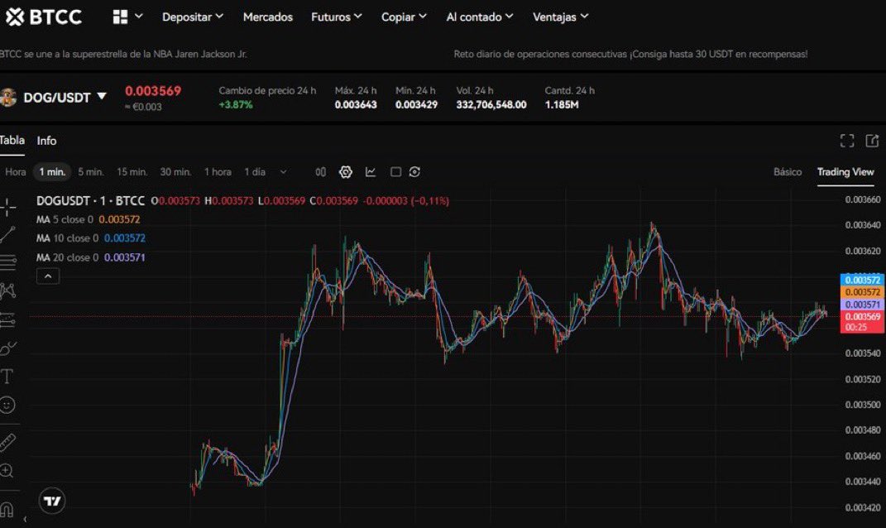Select the horizontal lines Fibonacci tool
This screenshot has height=528, width=886.
click(7, 262)
